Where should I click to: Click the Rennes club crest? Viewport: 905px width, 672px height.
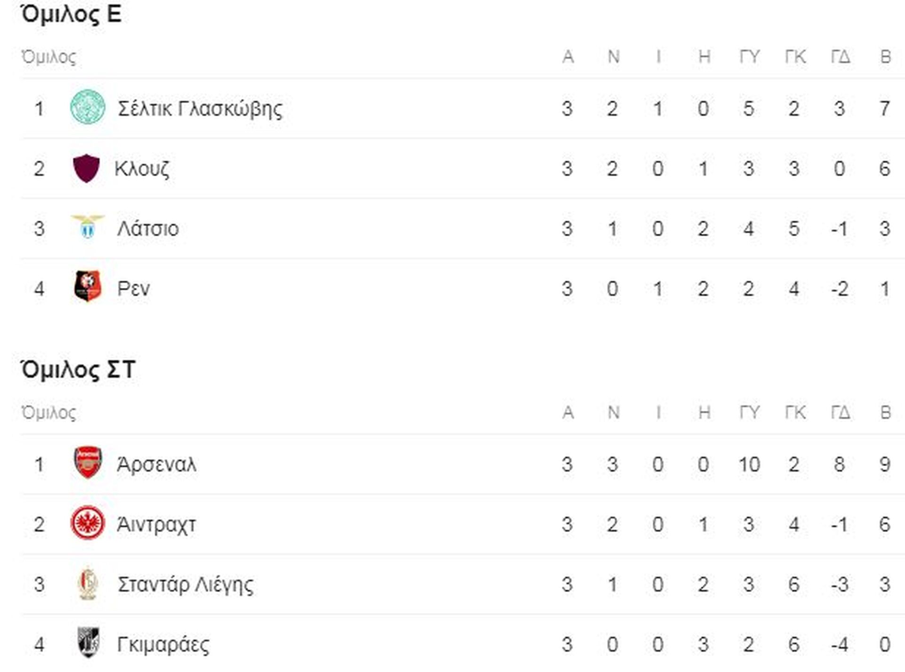[88, 286]
